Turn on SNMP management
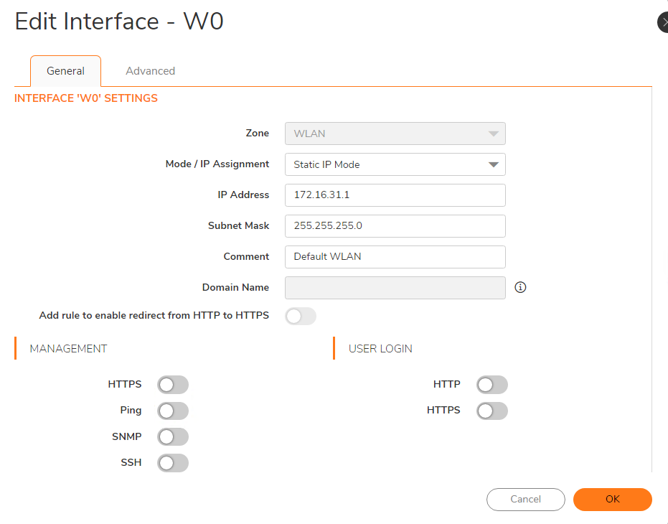Screen dimensions: 668x524 (x=173, y=437)
